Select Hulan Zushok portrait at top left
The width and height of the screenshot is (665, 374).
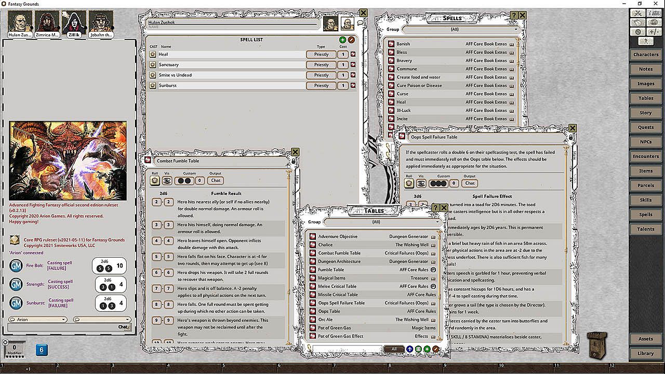pyautogui.click(x=20, y=23)
